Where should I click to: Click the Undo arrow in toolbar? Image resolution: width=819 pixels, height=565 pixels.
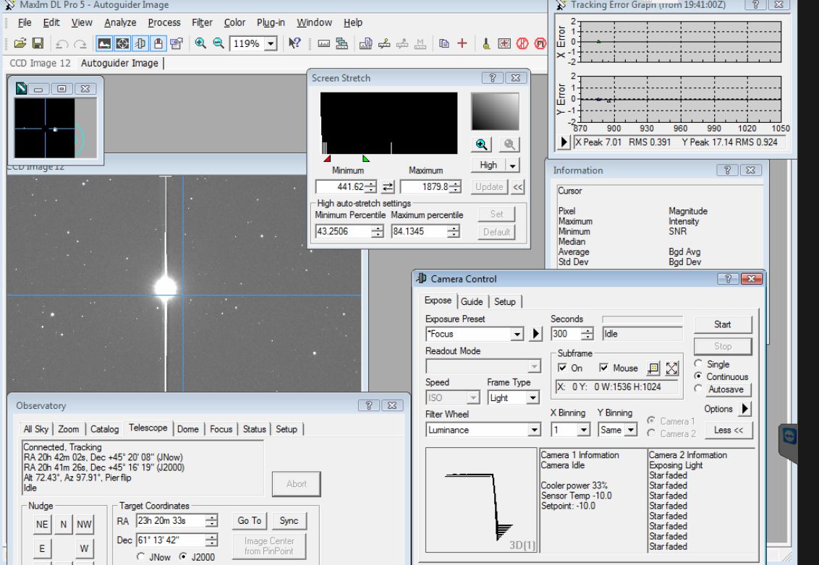pos(61,44)
